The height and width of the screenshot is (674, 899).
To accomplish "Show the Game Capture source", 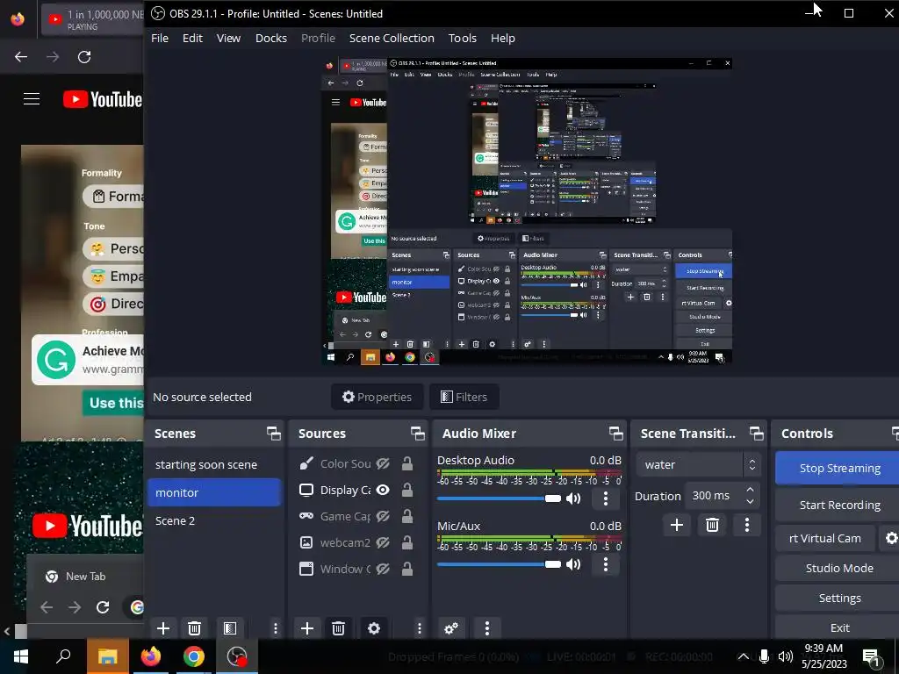I will 383,516.
